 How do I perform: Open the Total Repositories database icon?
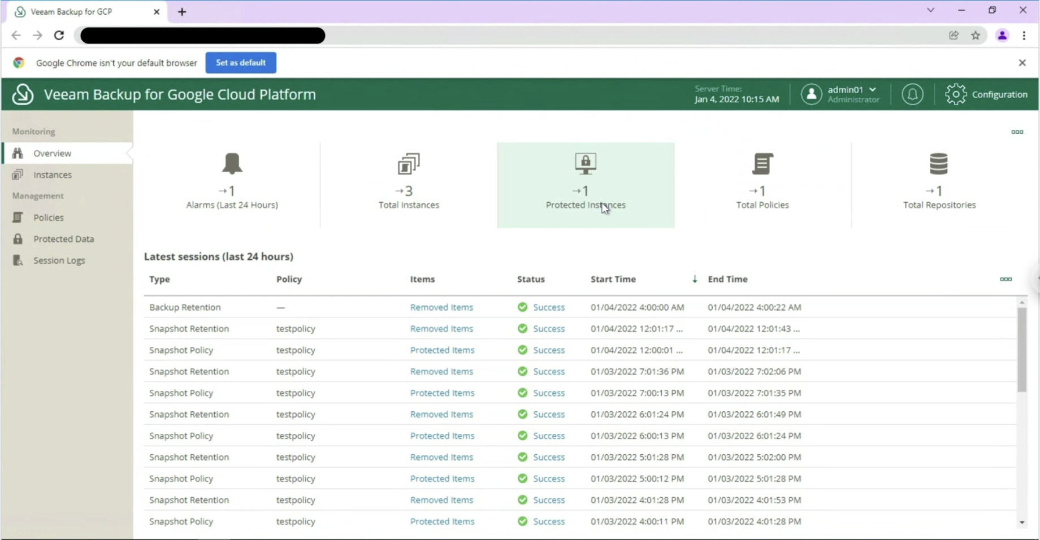tap(939, 163)
